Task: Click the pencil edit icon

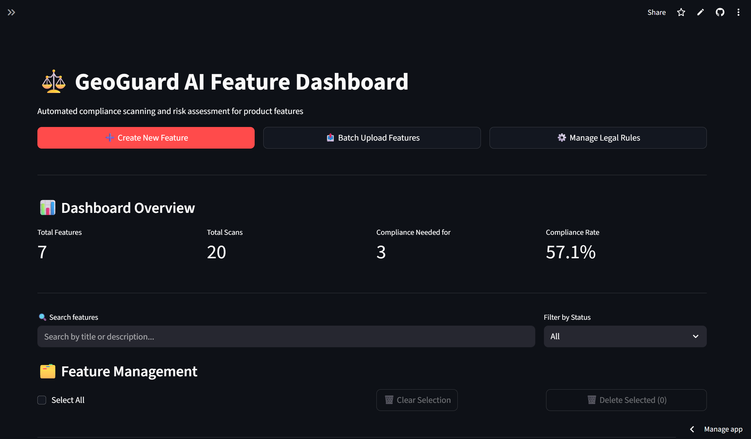Action: point(700,12)
